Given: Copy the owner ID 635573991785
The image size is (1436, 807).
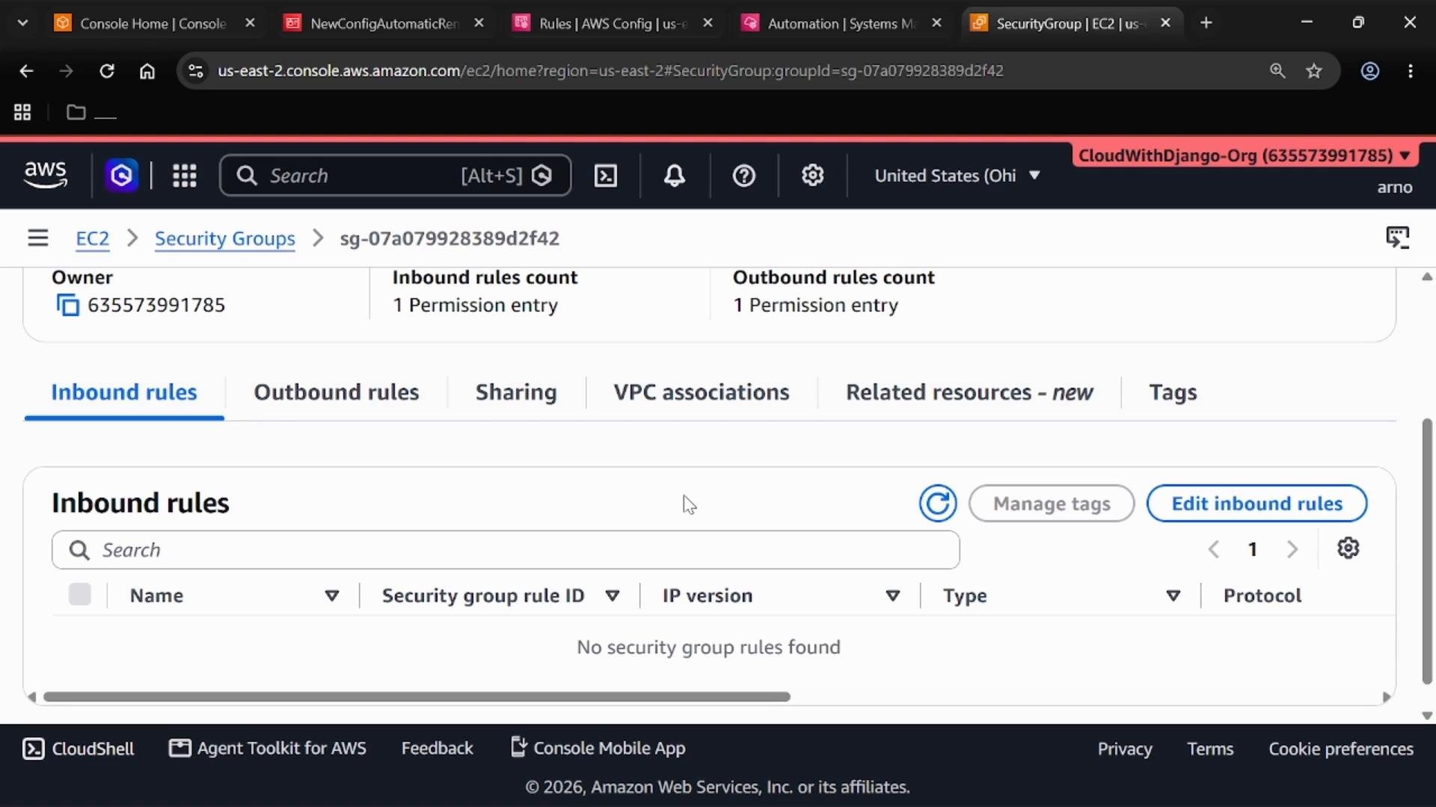Looking at the screenshot, I should pos(67,305).
